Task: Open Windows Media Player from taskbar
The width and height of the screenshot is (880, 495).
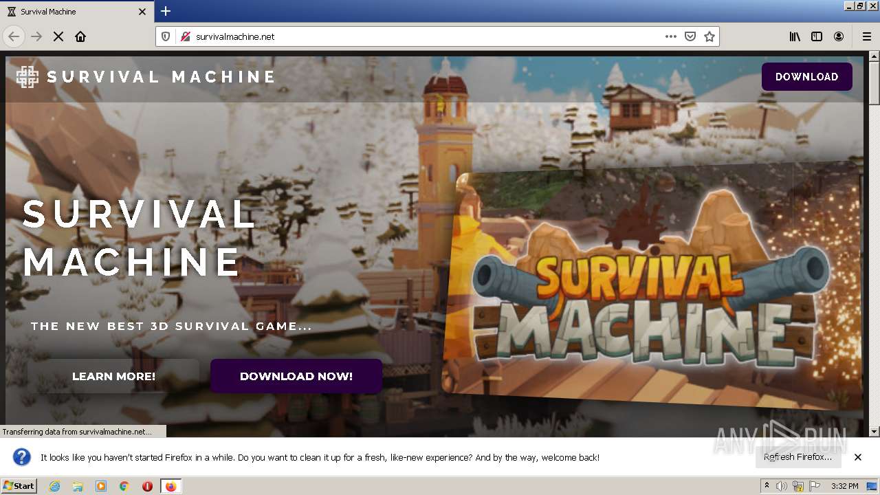Action: tap(101, 486)
